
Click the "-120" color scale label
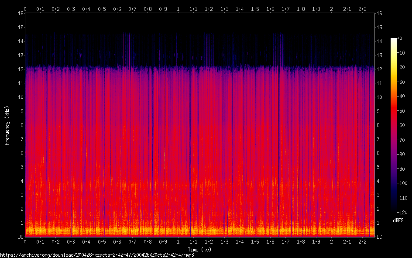pyautogui.click(x=402, y=213)
